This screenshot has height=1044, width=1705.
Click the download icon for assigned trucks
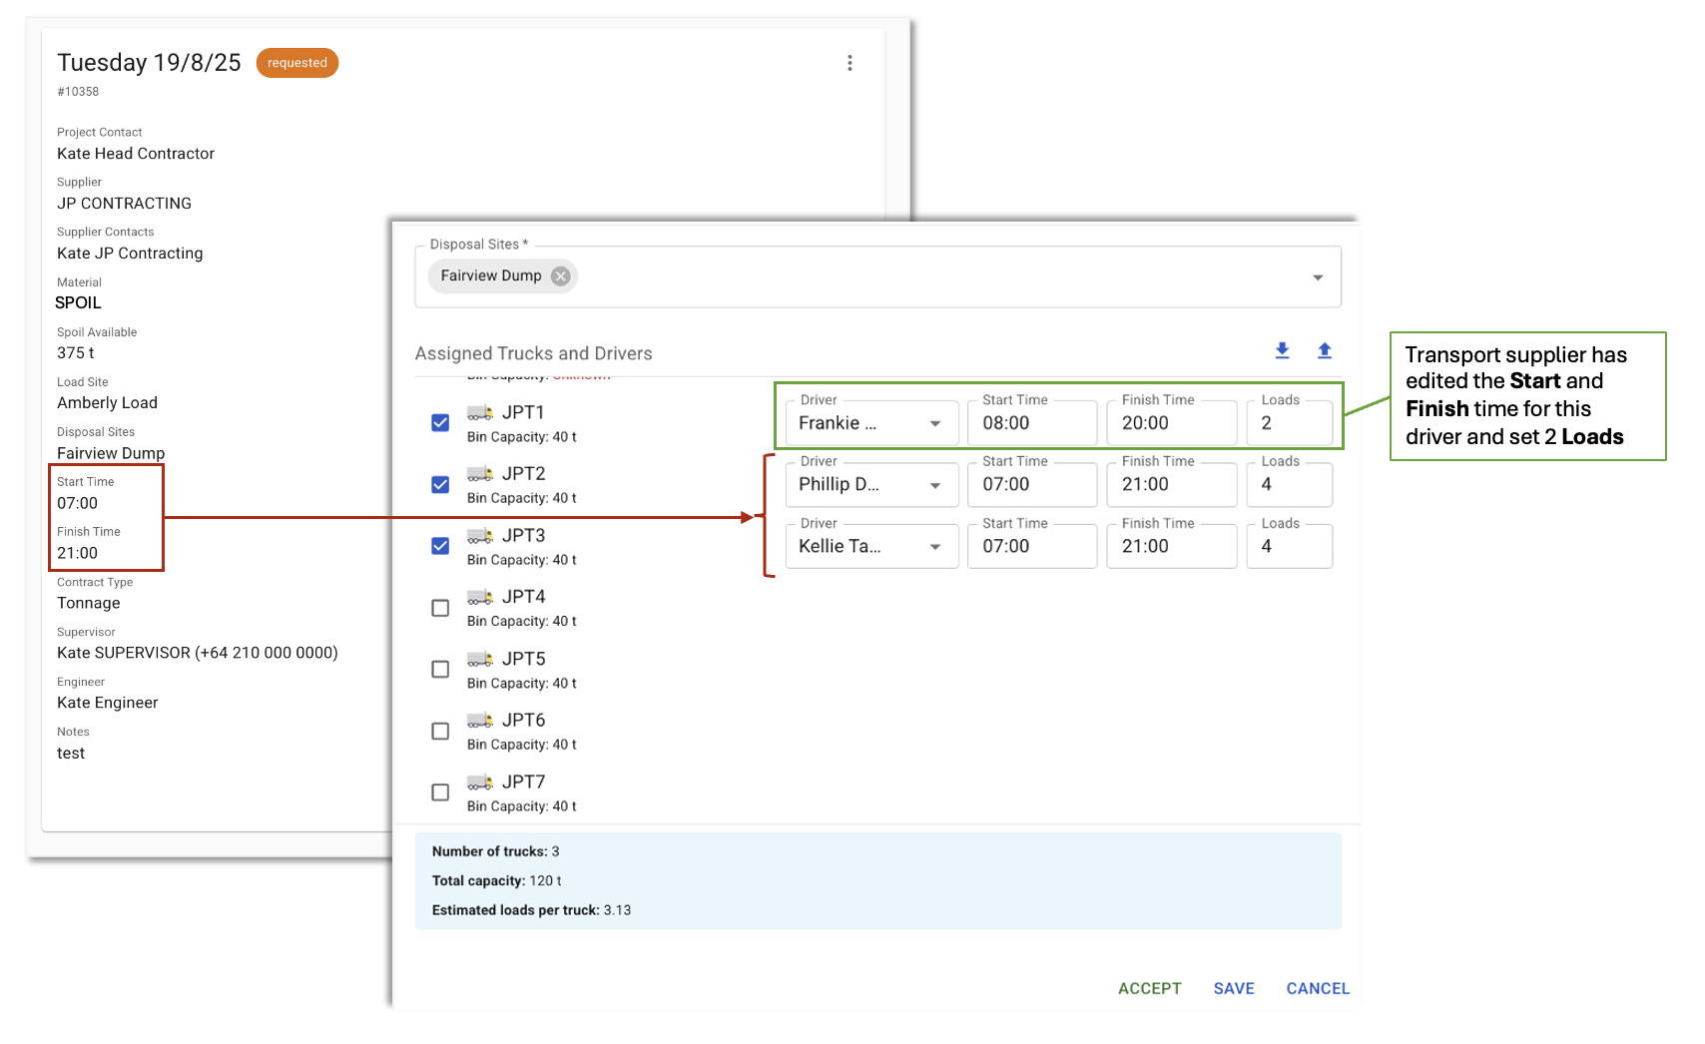(x=1282, y=350)
